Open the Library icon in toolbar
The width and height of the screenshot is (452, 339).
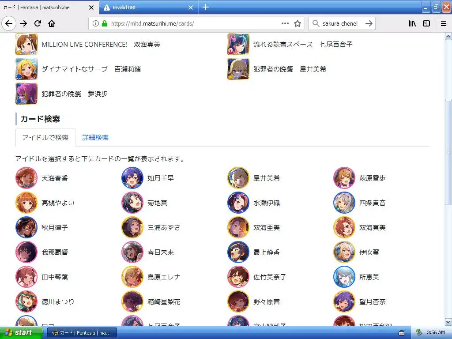point(412,24)
